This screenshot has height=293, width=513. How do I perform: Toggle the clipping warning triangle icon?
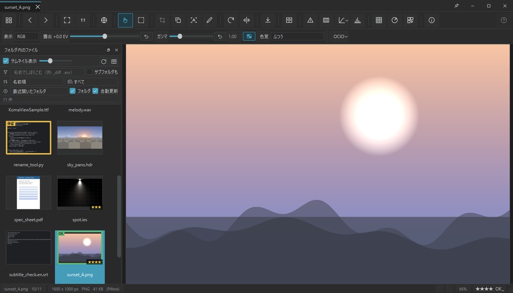pos(310,20)
